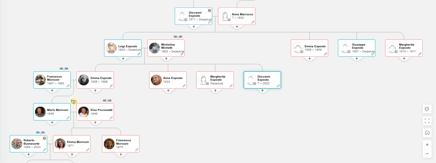Click the wedding rings icon above Mario Moriconi

[74, 101]
